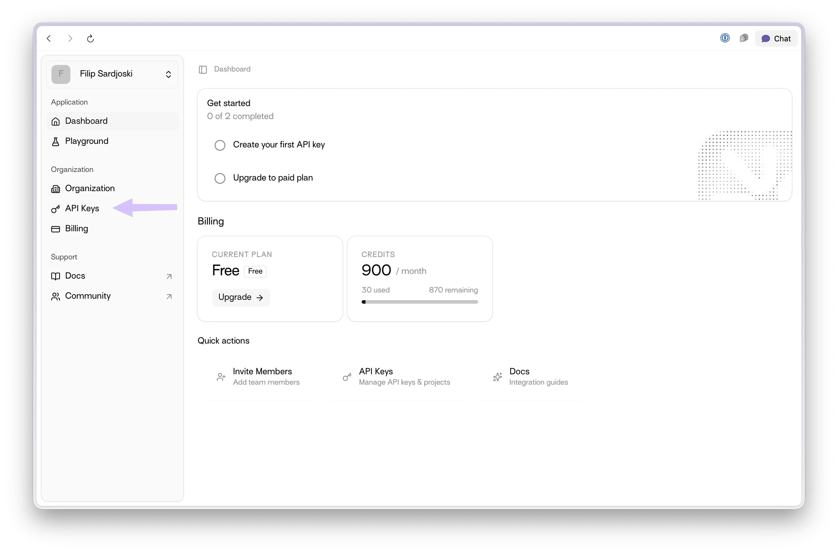Screen dimensions: 838x553
Task: Open Billing in the sidebar
Action: point(112,229)
